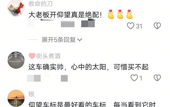
Task: Open the airplane avatar of 银
Action: tap(16, 98)
